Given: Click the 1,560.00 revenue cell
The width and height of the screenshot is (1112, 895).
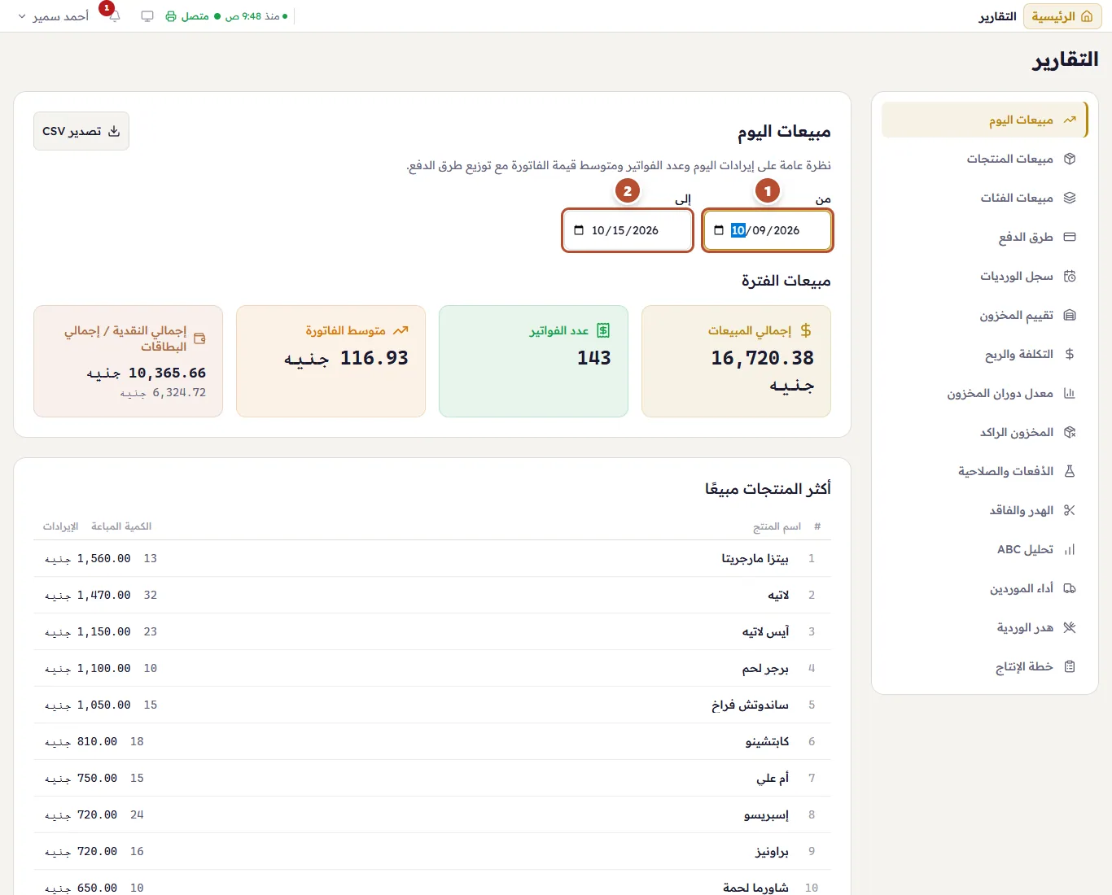Looking at the screenshot, I should tap(87, 558).
